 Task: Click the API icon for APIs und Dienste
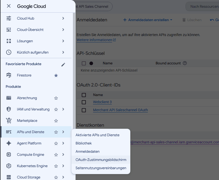click(x=9, y=132)
